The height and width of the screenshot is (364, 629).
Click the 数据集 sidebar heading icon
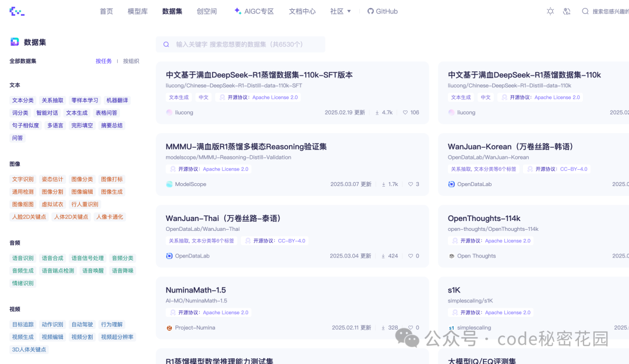pos(15,42)
